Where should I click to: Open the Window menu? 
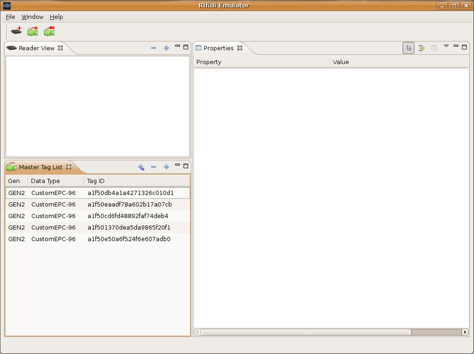[32, 17]
